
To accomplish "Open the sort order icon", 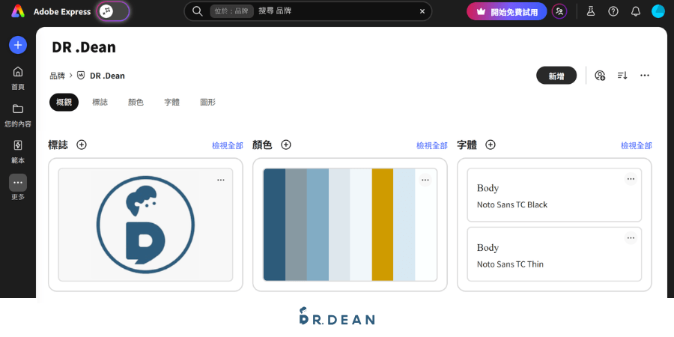I will (x=622, y=76).
